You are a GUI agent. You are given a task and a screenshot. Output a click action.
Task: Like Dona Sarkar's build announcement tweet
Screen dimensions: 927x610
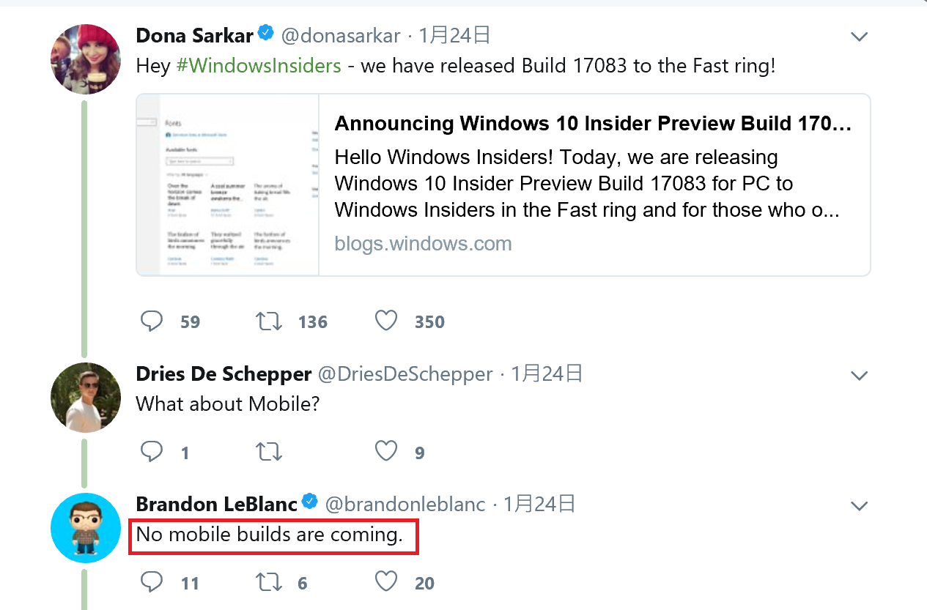(x=385, y=321)
